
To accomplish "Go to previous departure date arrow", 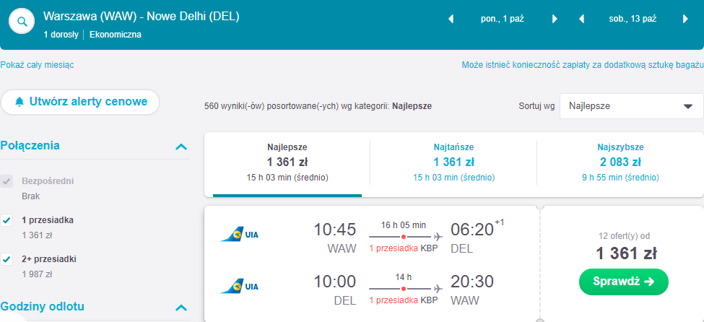I will [452, 19].
